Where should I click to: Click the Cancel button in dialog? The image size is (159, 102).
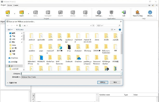click(x=115, y=82)
